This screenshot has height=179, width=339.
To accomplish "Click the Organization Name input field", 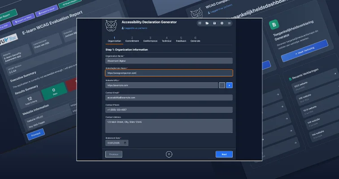I will pyautogui.click(x=169, y=60).
